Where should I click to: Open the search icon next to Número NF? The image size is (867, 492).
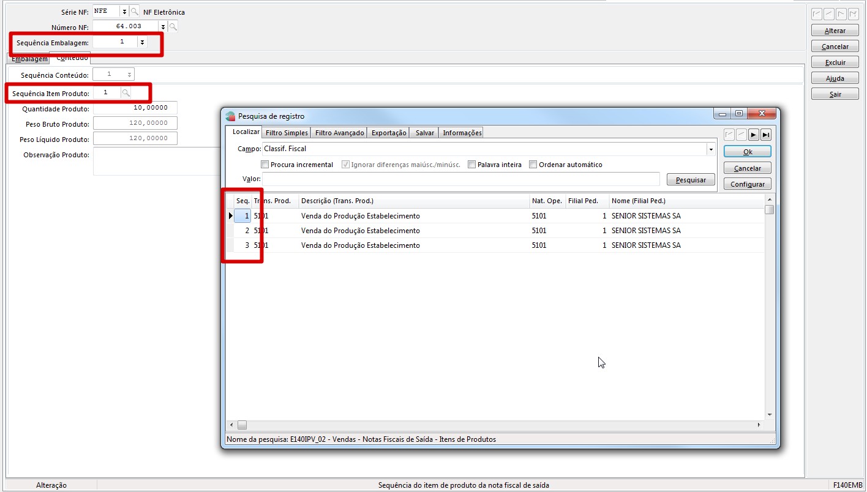click(x=173, y=26)
